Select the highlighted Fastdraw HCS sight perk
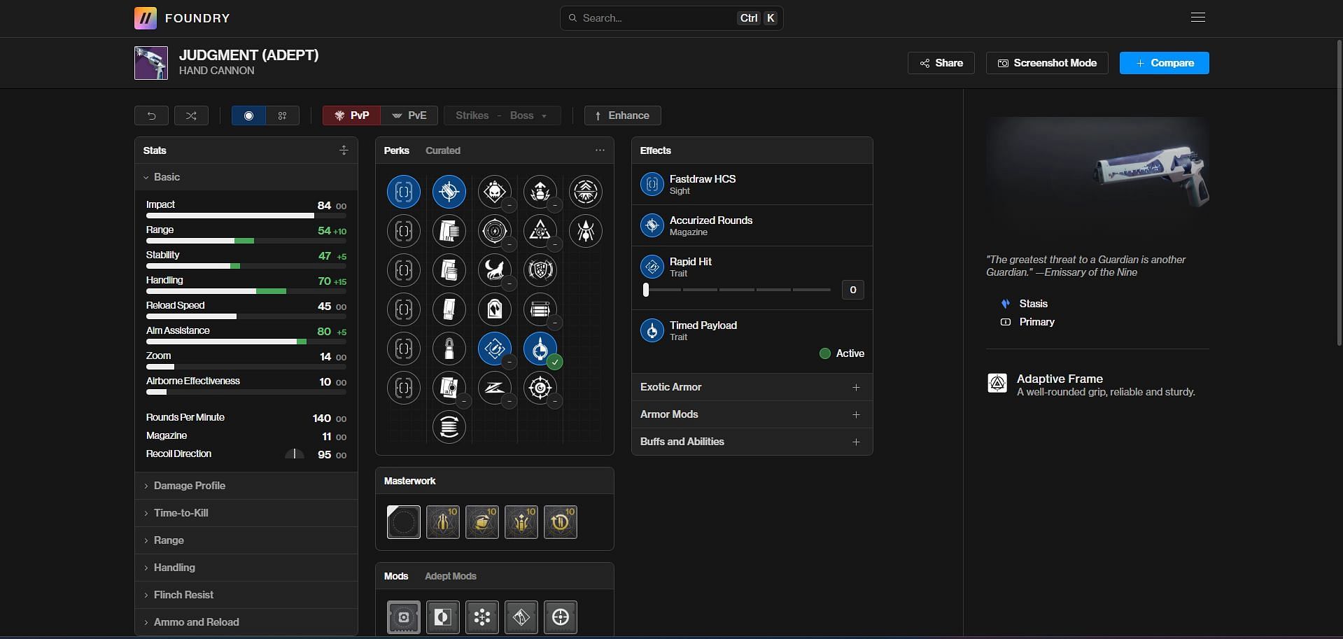 coord(404,192)
